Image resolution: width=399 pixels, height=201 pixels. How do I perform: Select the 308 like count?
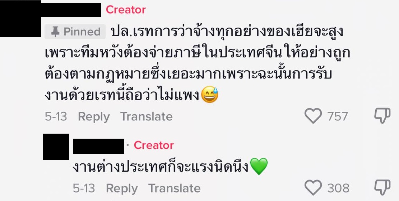pos(338,188)
